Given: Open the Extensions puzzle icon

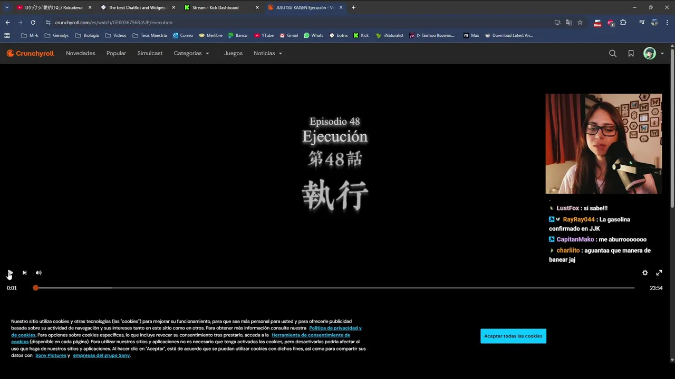Looking at the screenshot, I should coord(623,23).
